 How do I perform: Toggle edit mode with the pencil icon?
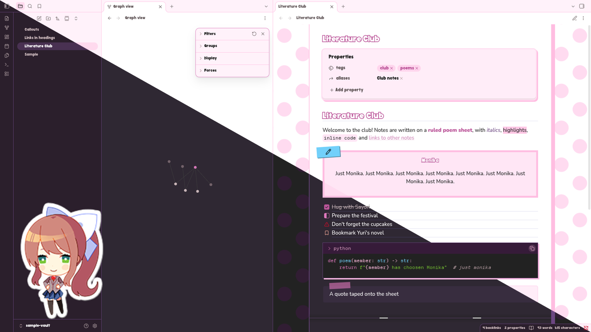tap(575, 18)
